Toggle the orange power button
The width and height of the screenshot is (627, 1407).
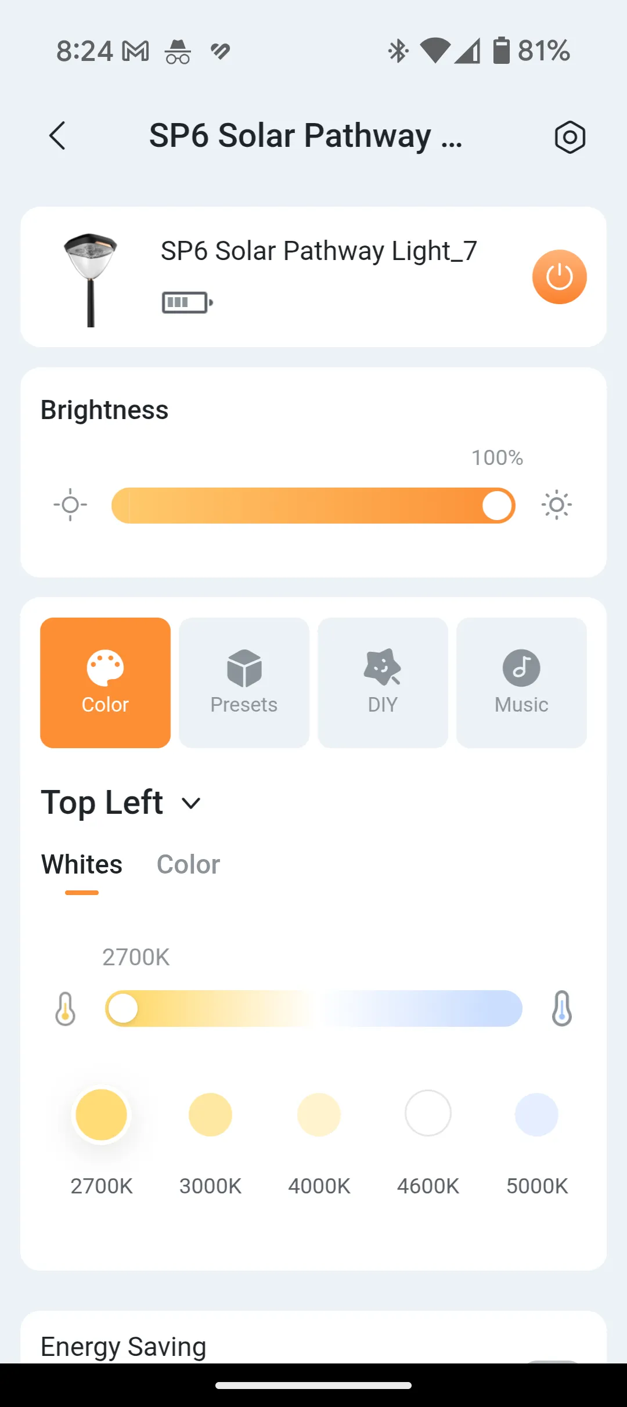click(559, 277)
